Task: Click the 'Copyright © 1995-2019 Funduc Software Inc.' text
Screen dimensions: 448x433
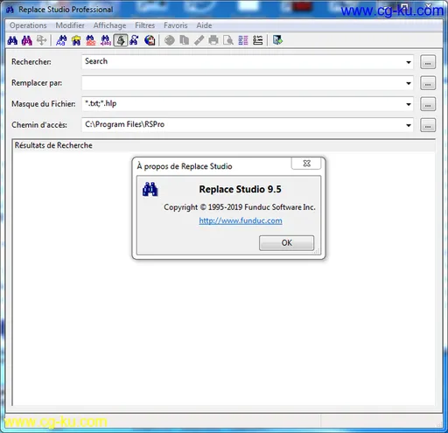Action: [x=240, y=207]
